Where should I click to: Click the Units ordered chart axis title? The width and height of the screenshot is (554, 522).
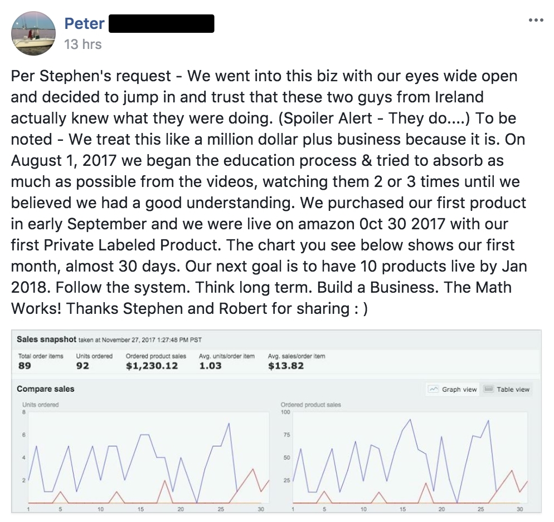(41, 405)
